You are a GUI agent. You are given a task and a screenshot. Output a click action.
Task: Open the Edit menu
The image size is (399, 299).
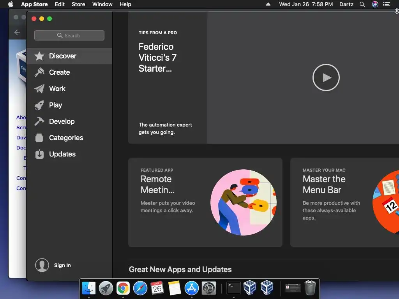60,4
